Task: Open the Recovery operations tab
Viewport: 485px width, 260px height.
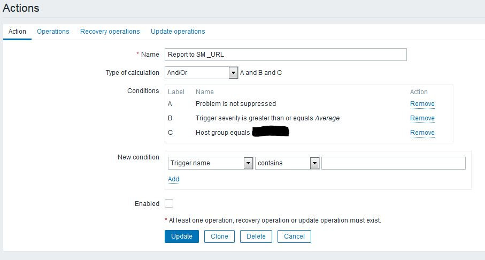Action: (x=110, y=32)
